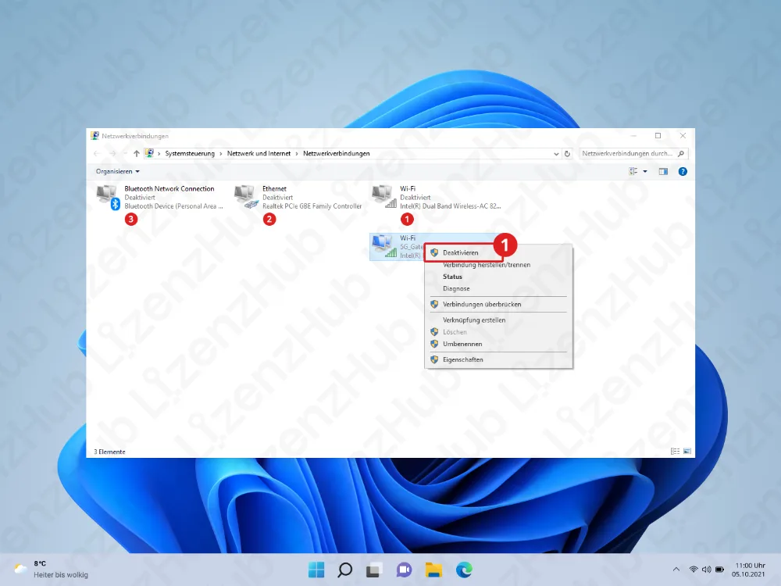The width and height of the screenshot is (781, 586).
Task: Open the change-view dropdown arrow in the toolbar
Action: [x=645, y=171]
